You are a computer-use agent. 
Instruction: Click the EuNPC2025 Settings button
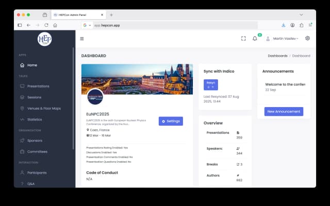[x=171, y=121]
